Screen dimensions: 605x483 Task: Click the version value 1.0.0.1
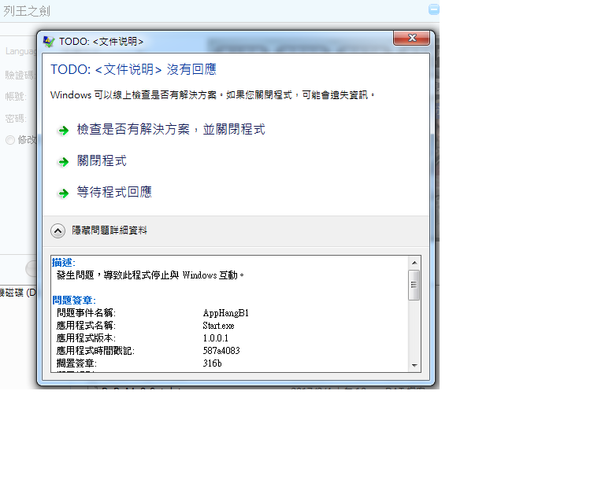(x=215, y=338)
